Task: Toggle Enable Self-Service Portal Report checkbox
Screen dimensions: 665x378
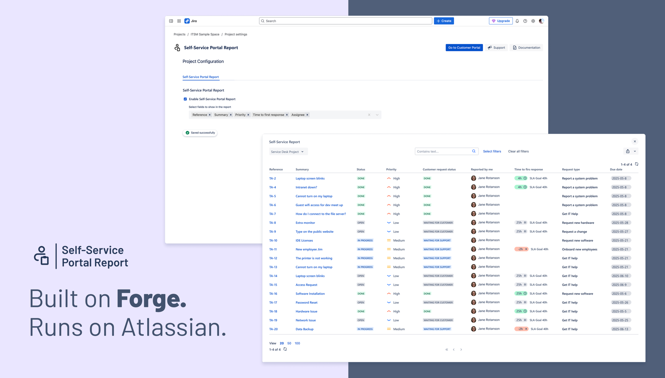Action: (x=185, y=99)
